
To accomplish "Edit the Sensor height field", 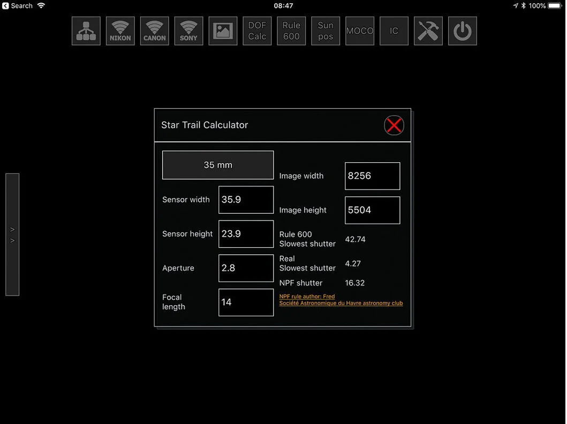I will 246,234.
